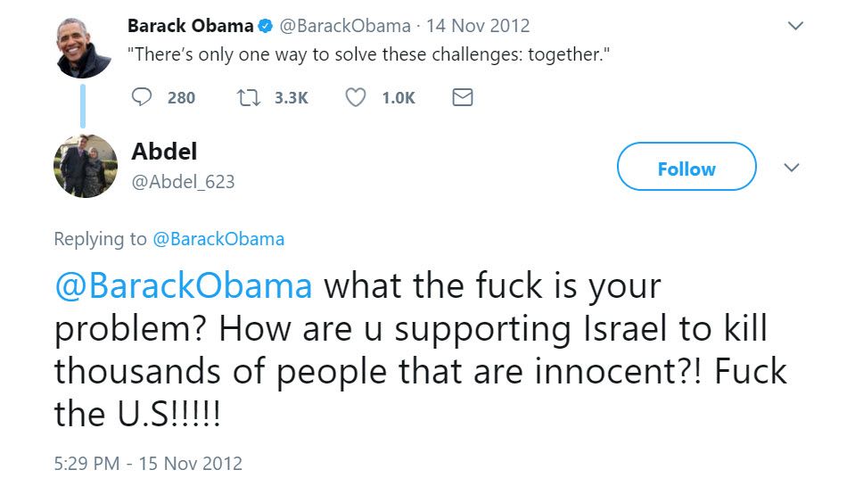The width and height of the screenshot is (855, 478).
Task: Open the 5:29 PM timestamp link
Action: 148,464
